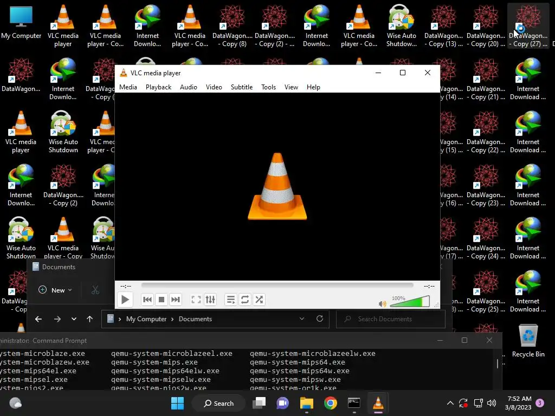Select DataWagon Copy (24) desktop icon
This screenshot has height=416, width=555.
point(486,238)
